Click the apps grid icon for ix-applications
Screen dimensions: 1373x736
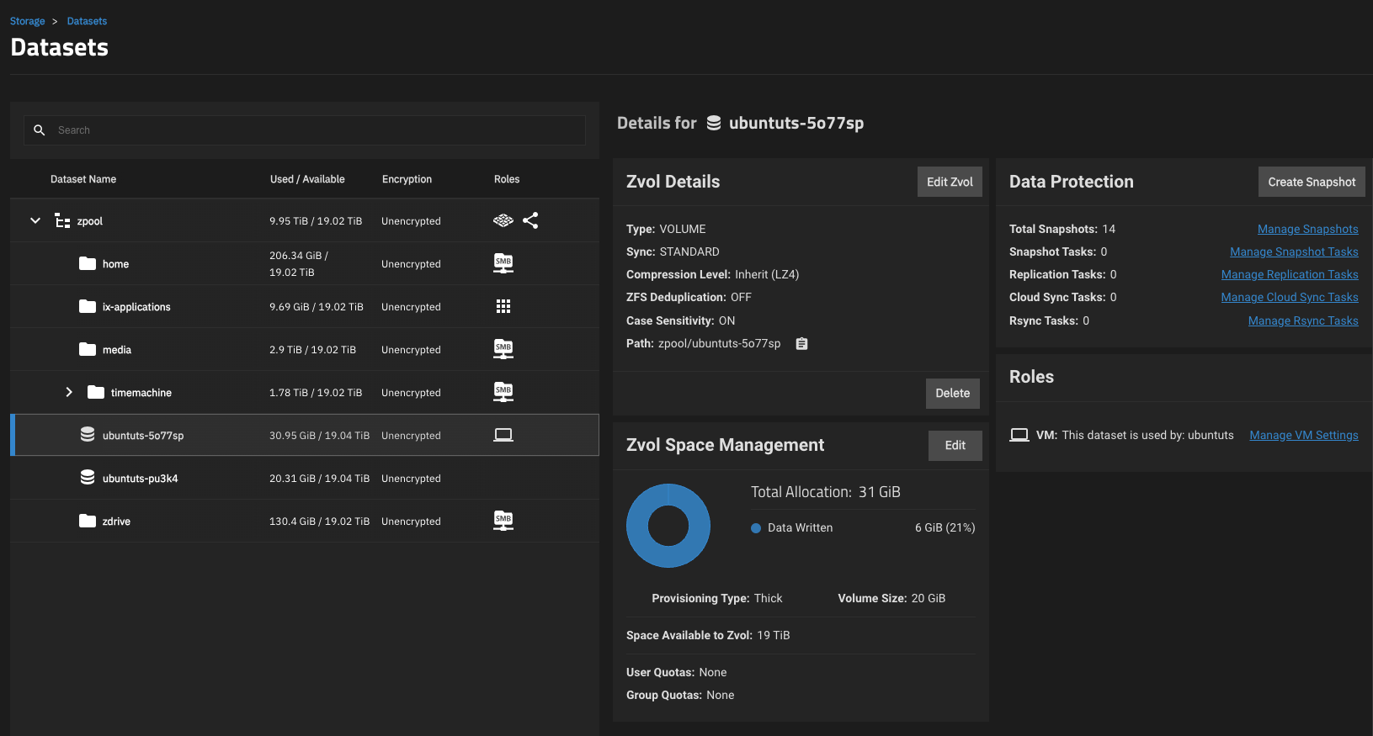pos(503,306)
